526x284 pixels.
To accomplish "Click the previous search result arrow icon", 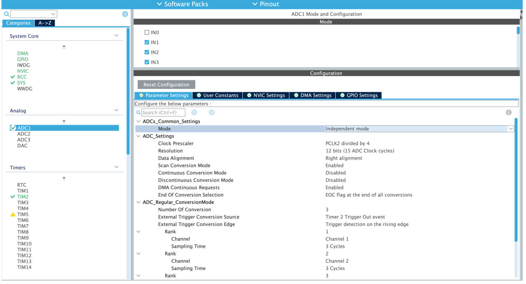I will pos(194,112).
